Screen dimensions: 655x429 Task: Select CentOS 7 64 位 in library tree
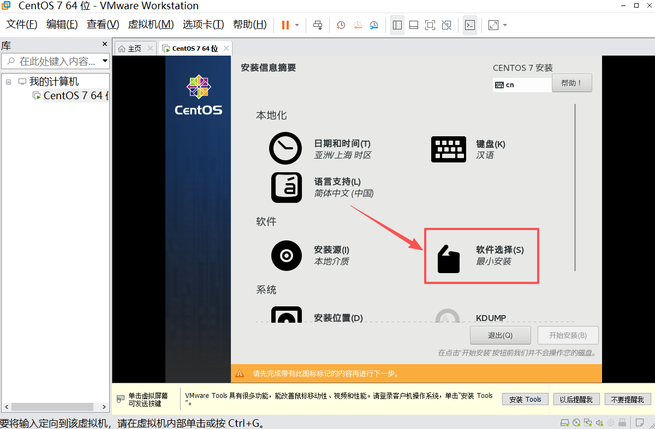(76, 95)
